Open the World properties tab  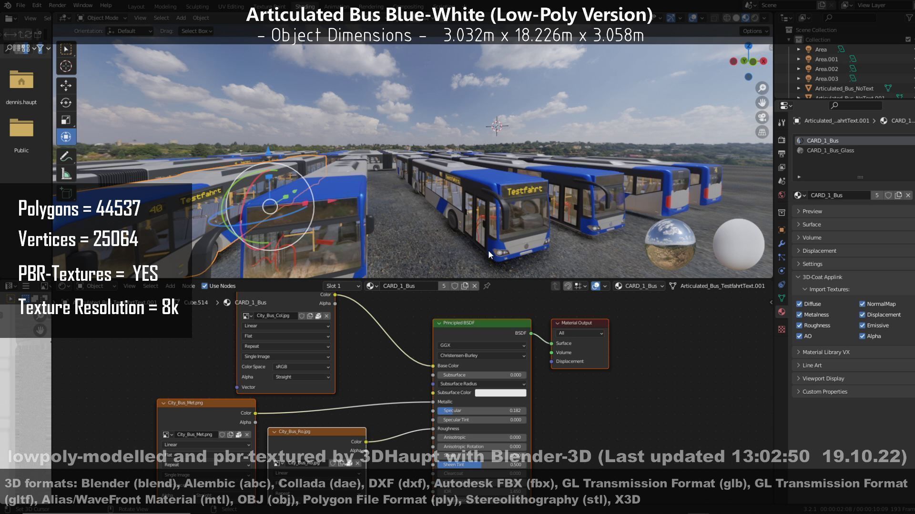782,195
